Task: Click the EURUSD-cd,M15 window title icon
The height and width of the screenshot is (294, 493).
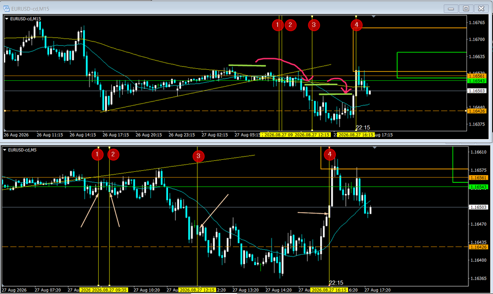Action: [x=6, y=9]
